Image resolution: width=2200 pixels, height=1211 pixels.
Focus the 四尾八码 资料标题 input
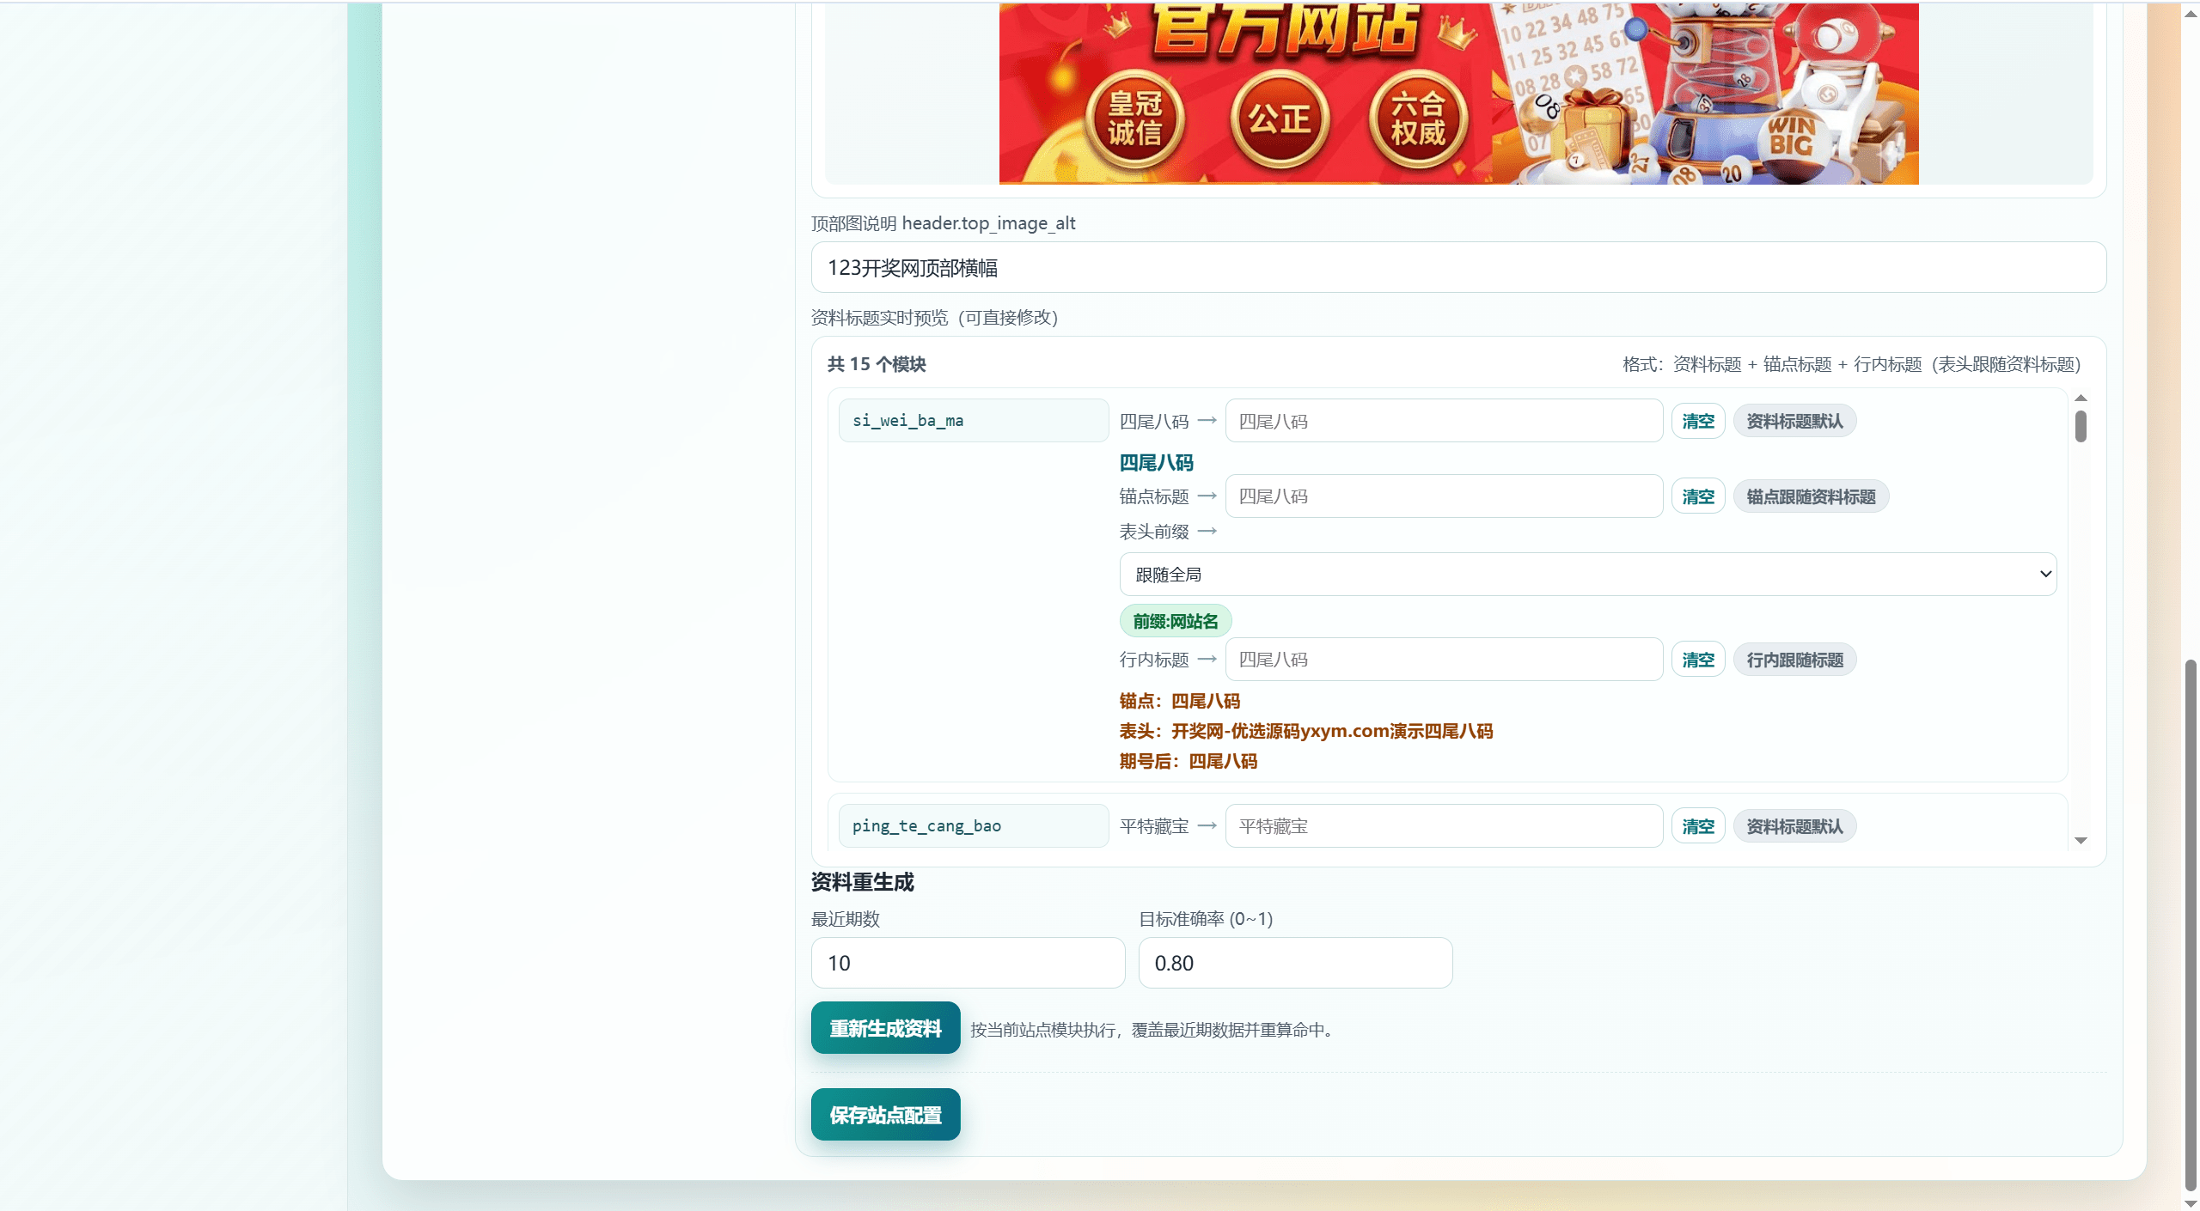tap(1444, 421)
